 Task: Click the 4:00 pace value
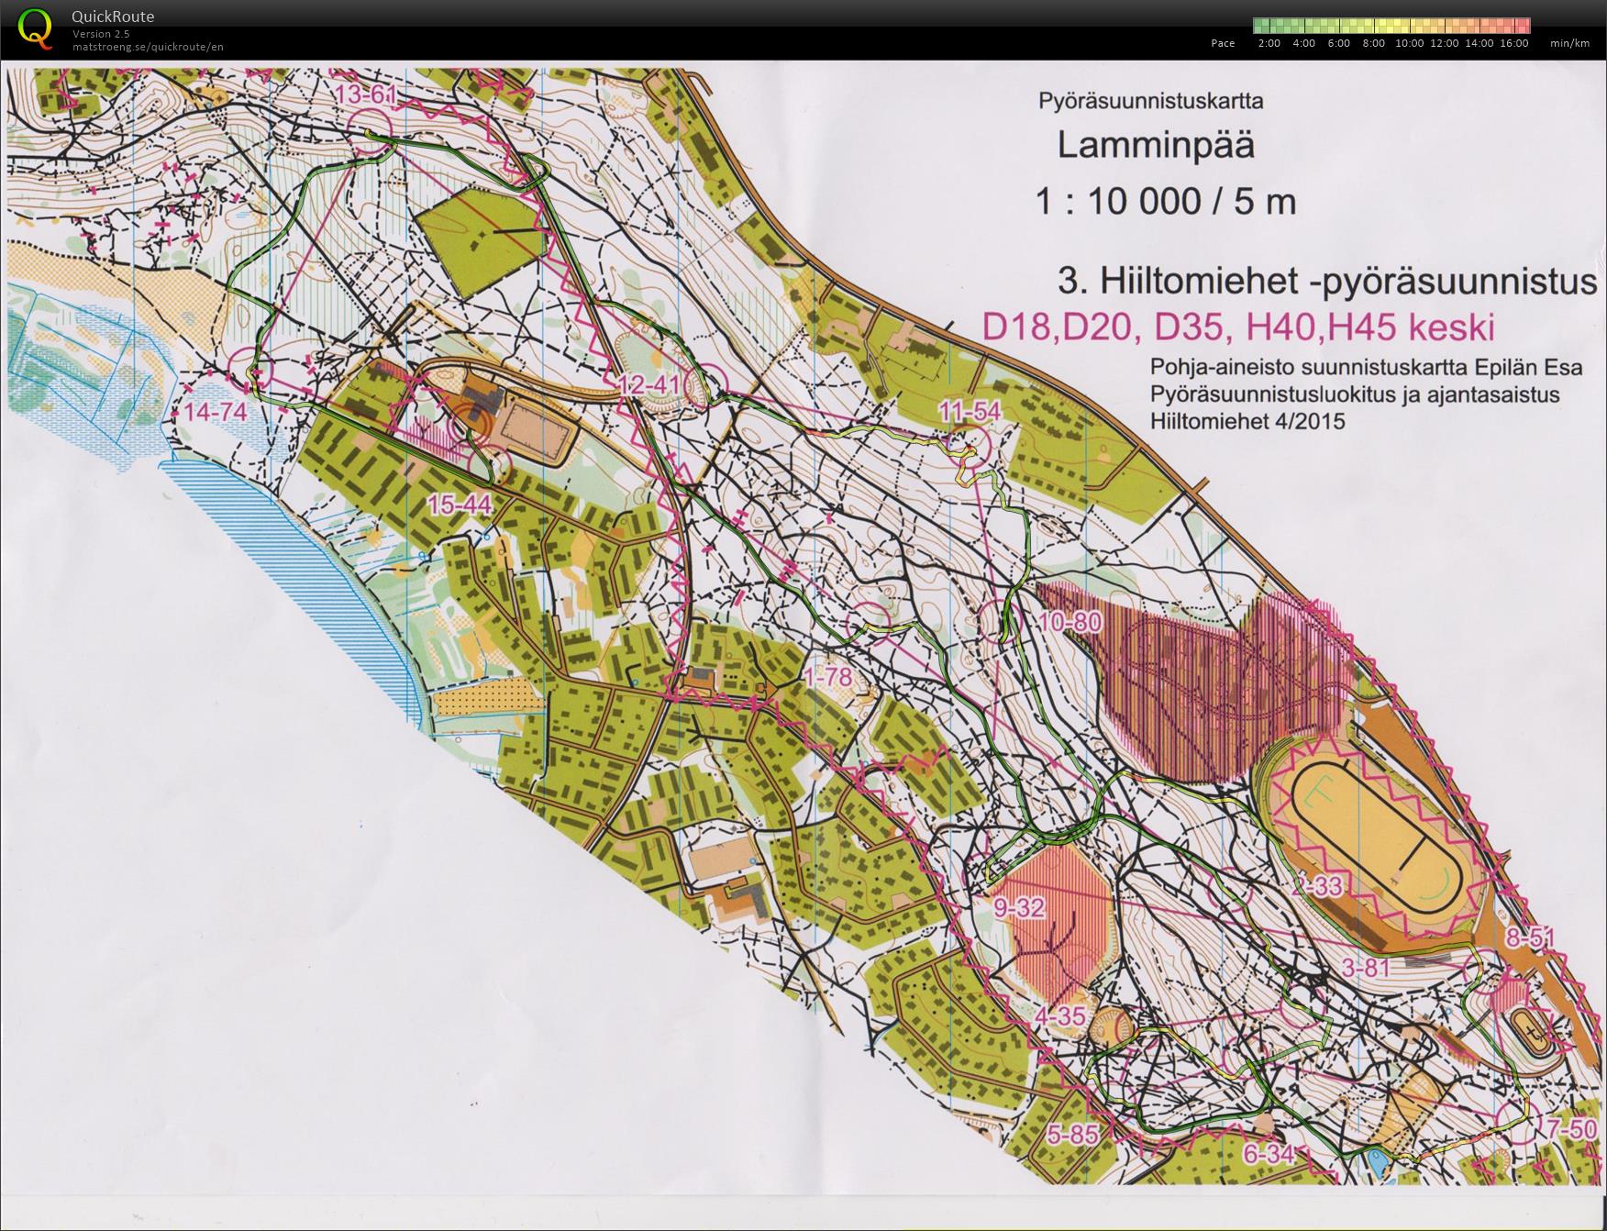tap(1303, 43)
